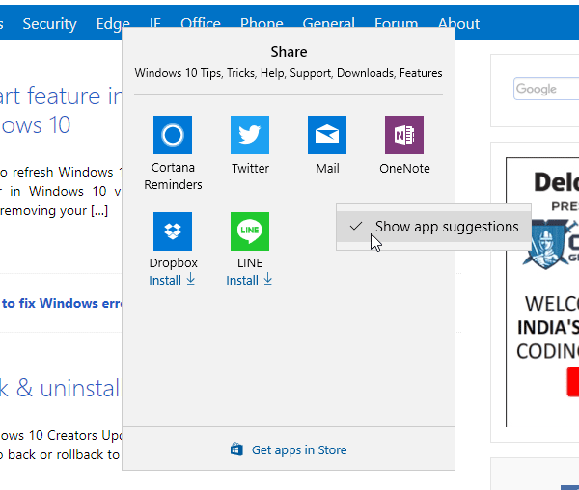The image size is (579, 490).
Task: Click the 'Share' heading text
Action: click(289, 52)
